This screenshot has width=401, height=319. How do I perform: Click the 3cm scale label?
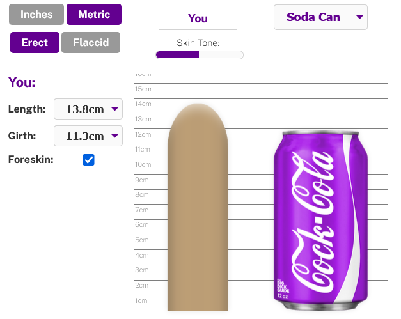coord(142,270)
